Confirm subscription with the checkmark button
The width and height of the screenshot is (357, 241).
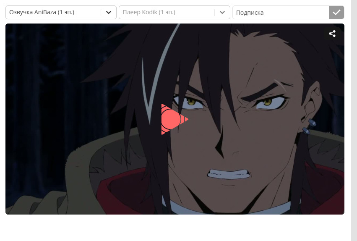(x=336, y=13)
